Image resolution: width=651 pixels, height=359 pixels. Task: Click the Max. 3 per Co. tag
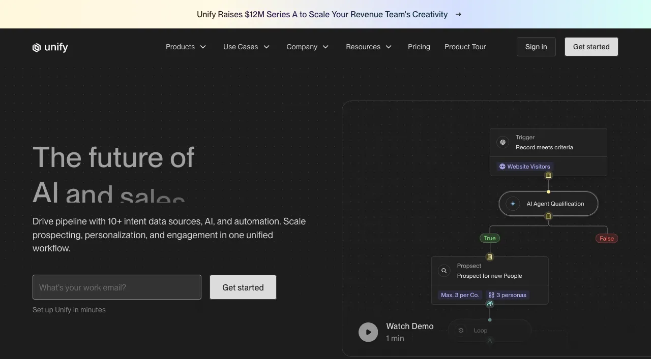[460, 295]
